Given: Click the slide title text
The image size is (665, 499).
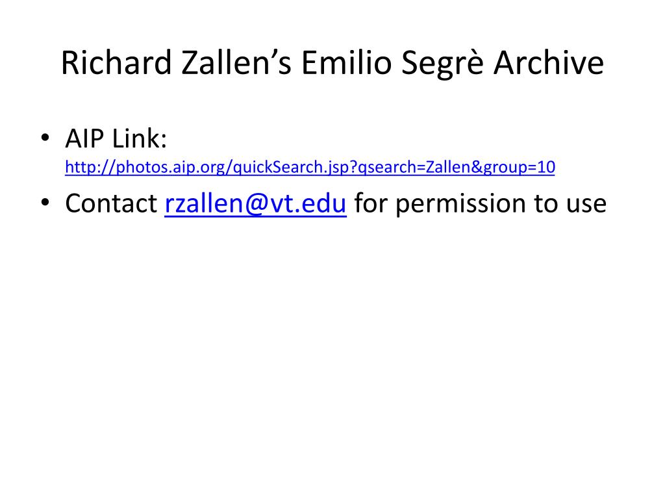Looking at the screenshot, I should click(x=332, y=63).
